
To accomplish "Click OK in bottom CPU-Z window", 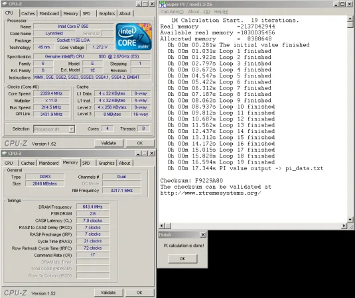I will click(139, 293).
